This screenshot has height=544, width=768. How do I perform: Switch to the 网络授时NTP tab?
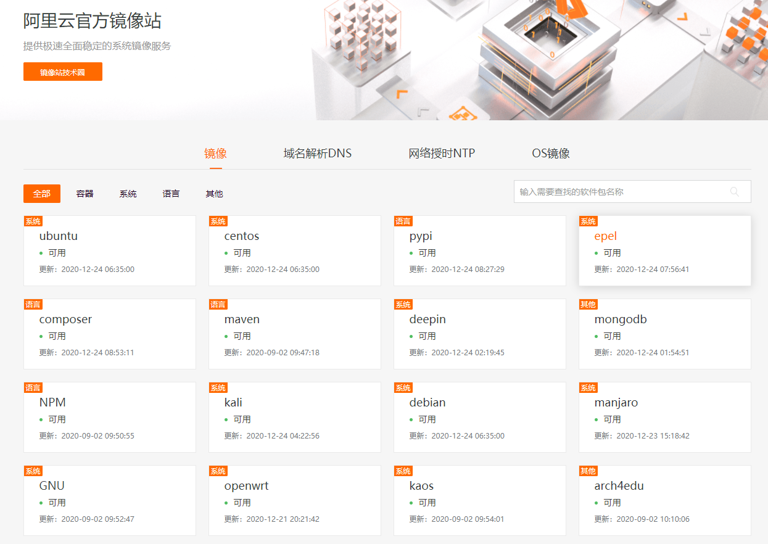point(442,154)
